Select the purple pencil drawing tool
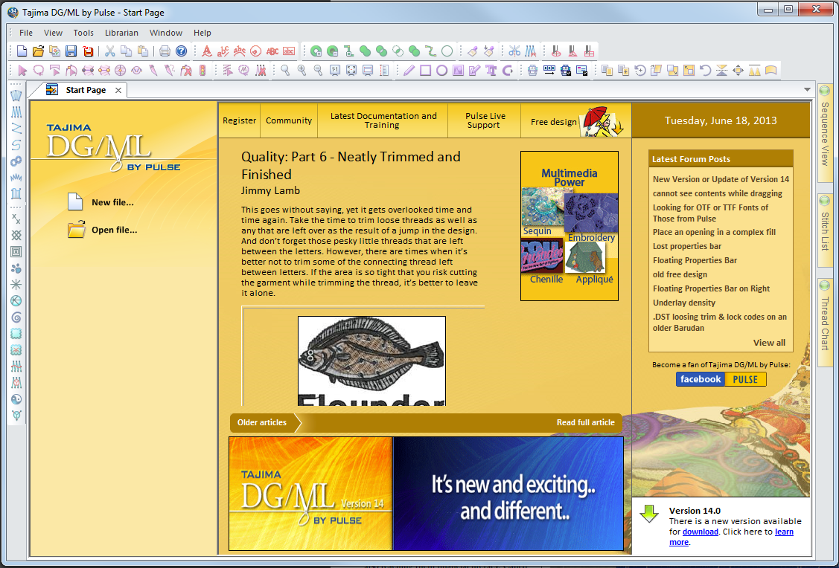Screen dimensions: 839x568 click(409, 70)
